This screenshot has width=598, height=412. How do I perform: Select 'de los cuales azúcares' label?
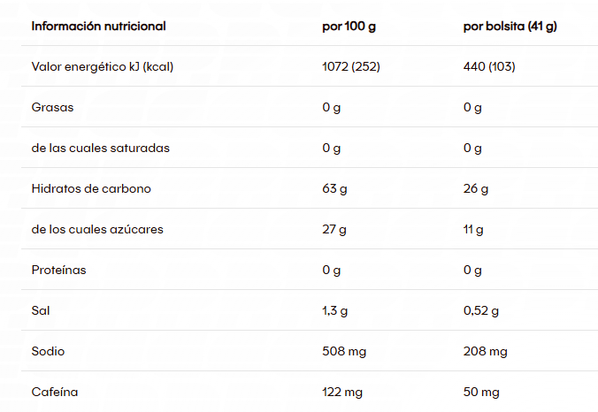(97, 230)
